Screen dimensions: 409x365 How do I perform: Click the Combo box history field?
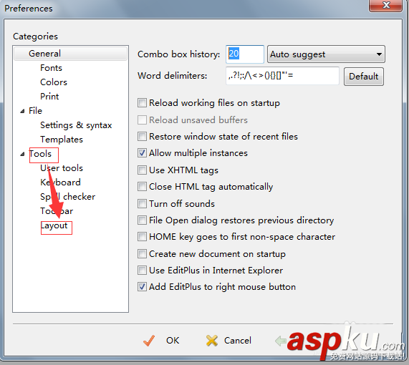coord(245,54)
